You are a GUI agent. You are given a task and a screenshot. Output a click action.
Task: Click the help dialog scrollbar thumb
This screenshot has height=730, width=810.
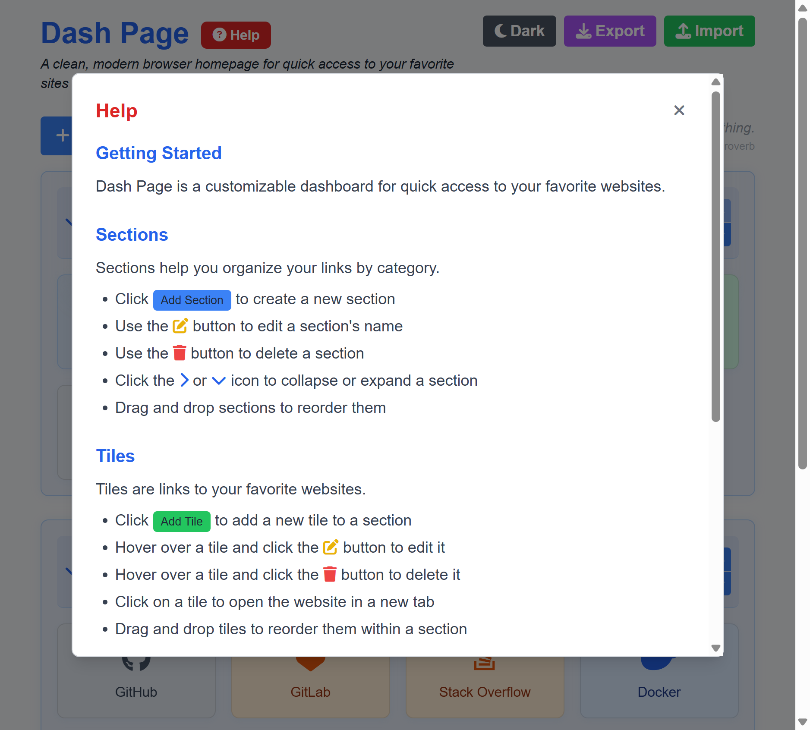715,256
